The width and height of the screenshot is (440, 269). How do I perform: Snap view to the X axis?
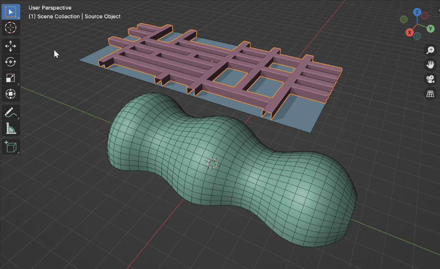pos(409,32)
